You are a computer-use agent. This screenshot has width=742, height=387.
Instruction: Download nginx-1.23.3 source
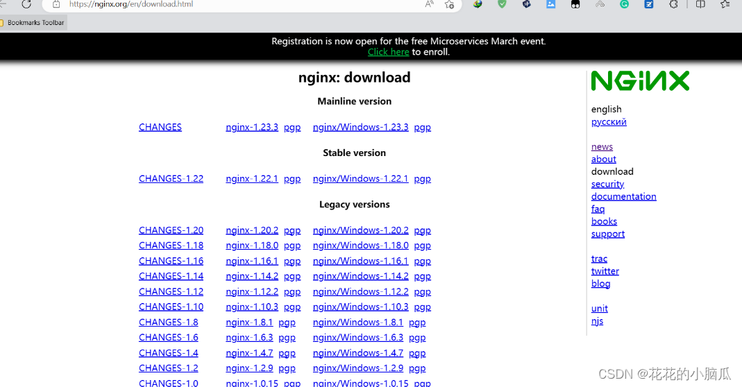[x=252, y=127]
